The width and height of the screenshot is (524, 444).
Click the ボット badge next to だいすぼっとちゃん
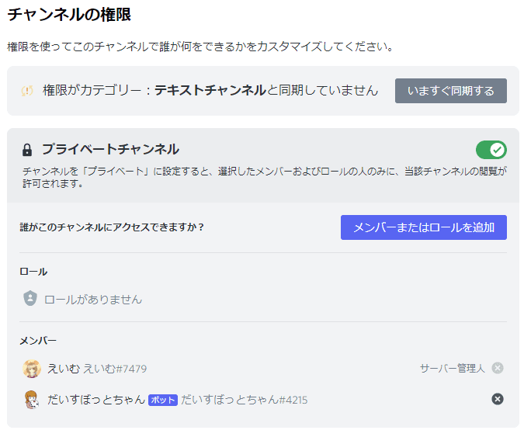pos(163,400)
